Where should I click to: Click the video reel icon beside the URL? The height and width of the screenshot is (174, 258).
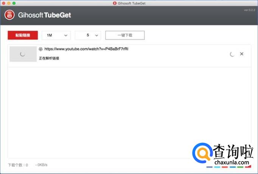pyautogui.click(x=40, y=49)
